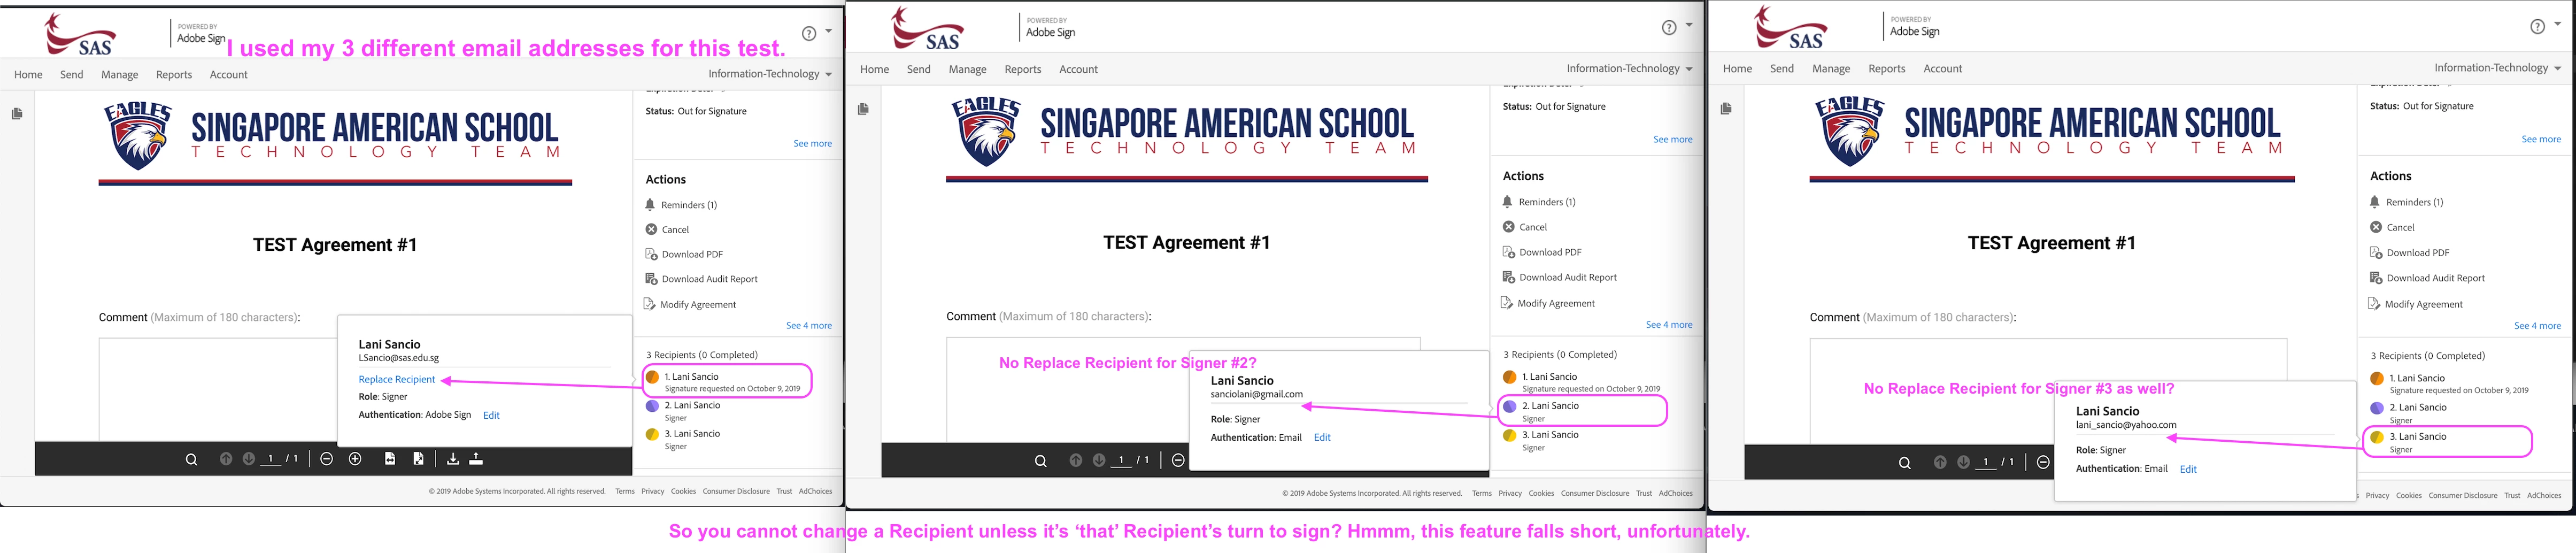Click previous page arrow in left window toolbar
This screenshot has width=2576, height=553.
(x=226, y=458)
